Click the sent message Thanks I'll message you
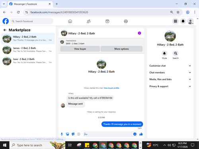 point(122,124)
